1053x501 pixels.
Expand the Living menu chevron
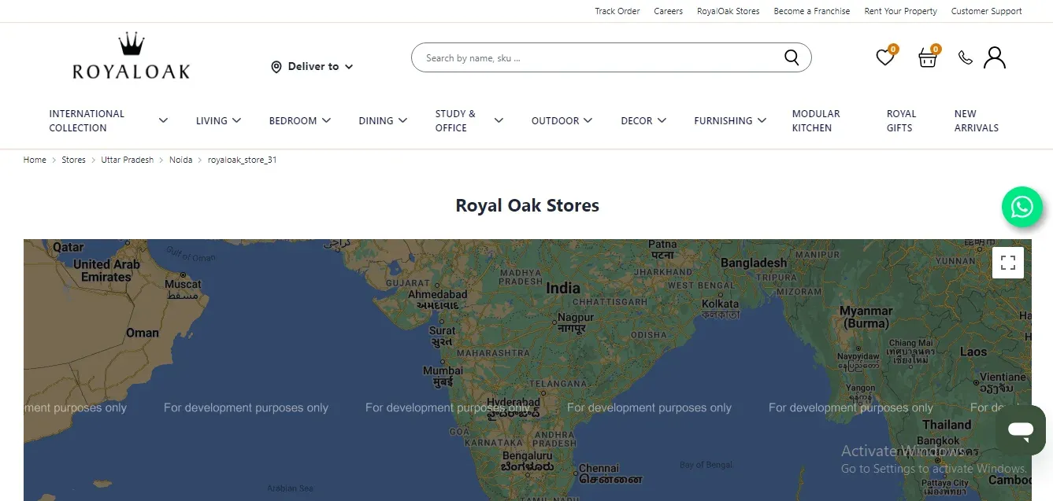click(236, 120)
